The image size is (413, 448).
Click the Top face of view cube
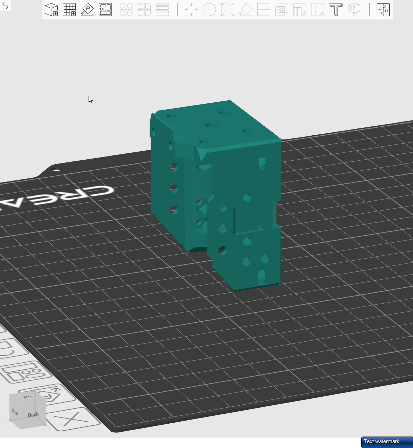[28, 396]
